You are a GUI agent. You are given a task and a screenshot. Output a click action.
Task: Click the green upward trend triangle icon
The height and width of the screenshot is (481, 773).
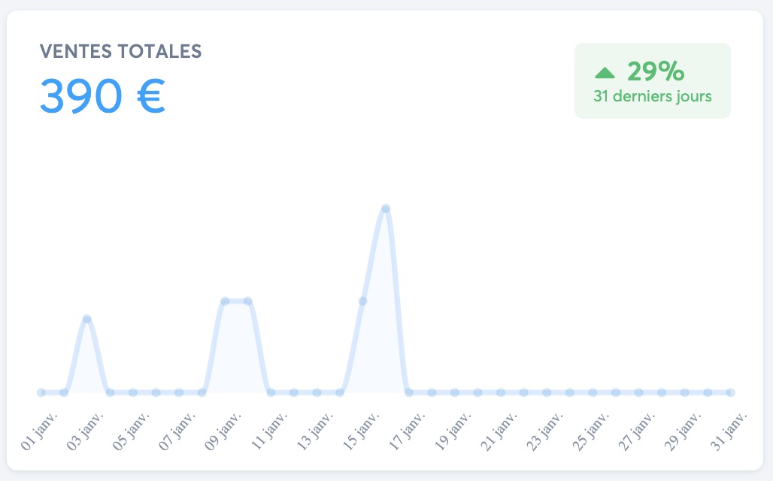[605, 73]
